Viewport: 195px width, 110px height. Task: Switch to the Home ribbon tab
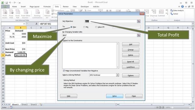(x=14, y=7)
